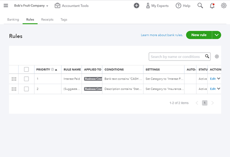
Task: Click the plus create-new icon
Action: [137, 5]
